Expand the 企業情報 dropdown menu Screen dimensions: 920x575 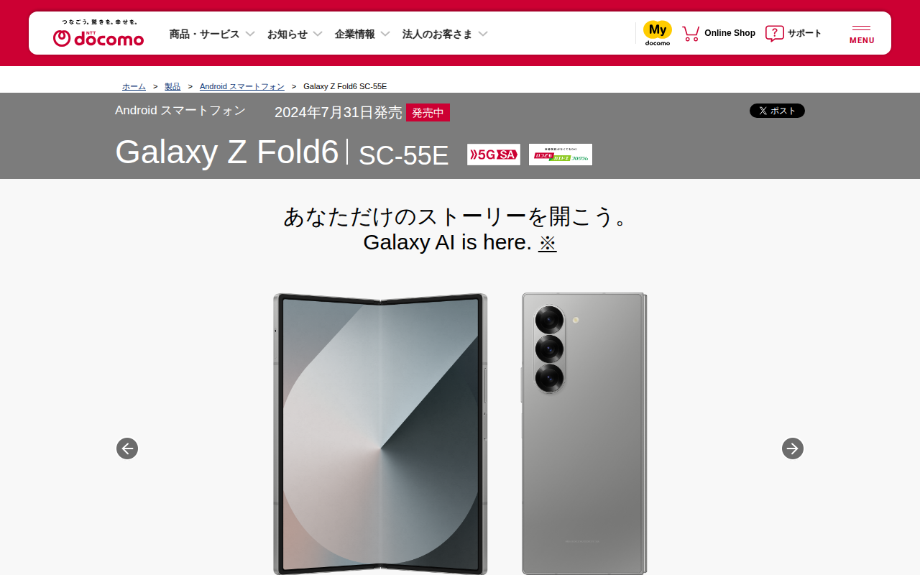(362, 34)
